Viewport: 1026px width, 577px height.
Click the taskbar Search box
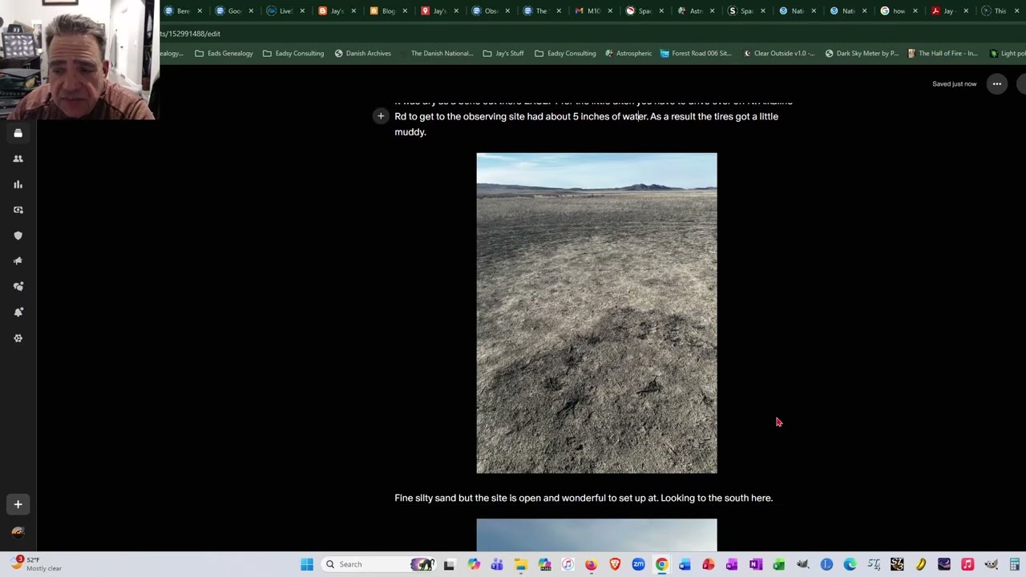coord(377,564)
